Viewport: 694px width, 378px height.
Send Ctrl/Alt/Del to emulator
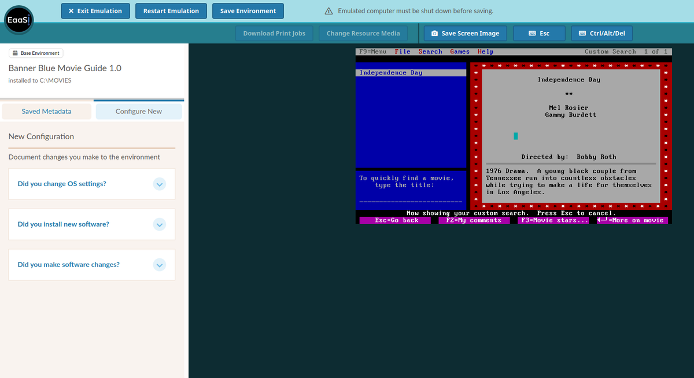click(602, 34)
